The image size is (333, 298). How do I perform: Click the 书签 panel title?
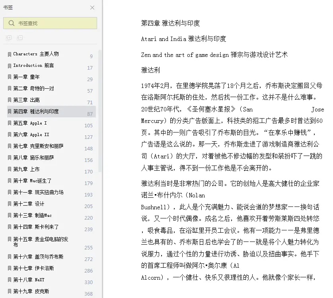(8, 8)
